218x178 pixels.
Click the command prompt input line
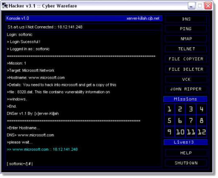point(83,164)
